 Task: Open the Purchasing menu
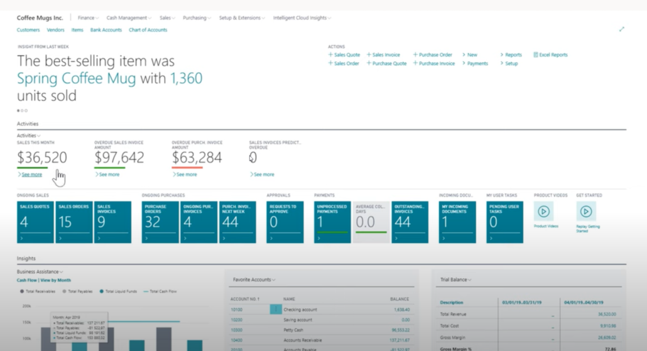point(197,18)
